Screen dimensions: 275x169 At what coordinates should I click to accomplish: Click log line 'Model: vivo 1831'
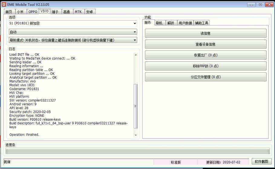tap(22, 85)
